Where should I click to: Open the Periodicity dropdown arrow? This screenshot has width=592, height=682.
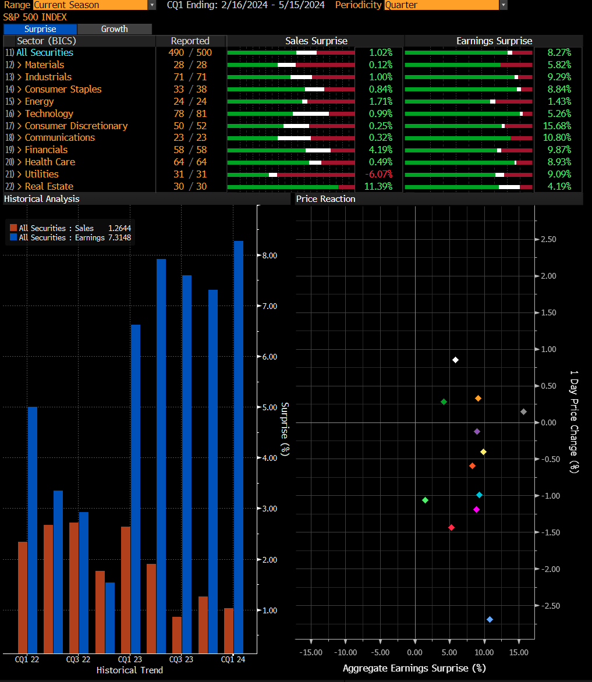pyautogui.click(x=504, y=5)
